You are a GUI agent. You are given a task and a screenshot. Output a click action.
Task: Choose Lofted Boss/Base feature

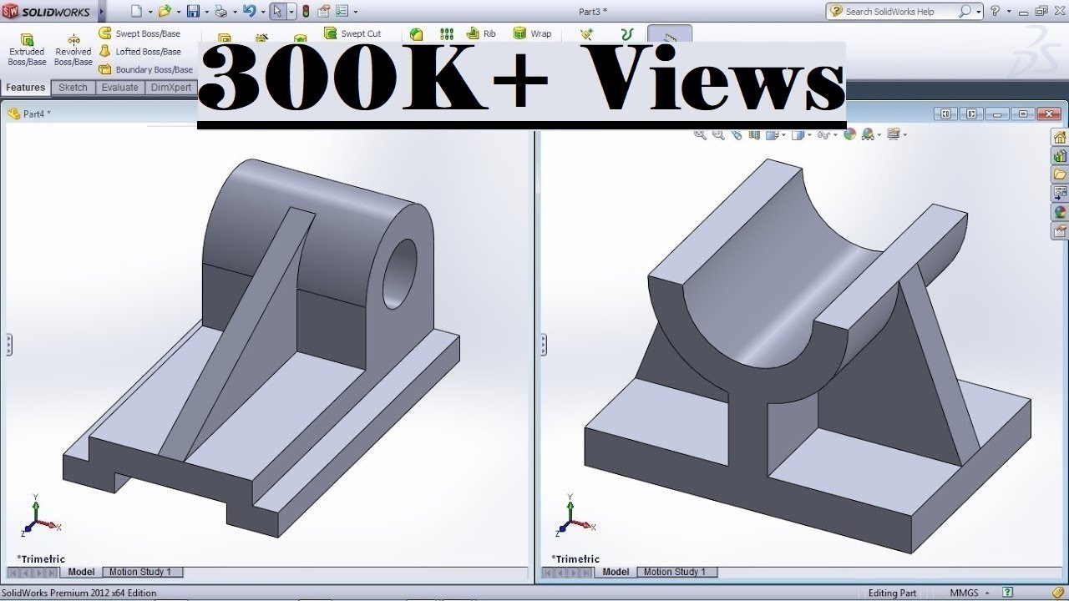coord(139,52)
